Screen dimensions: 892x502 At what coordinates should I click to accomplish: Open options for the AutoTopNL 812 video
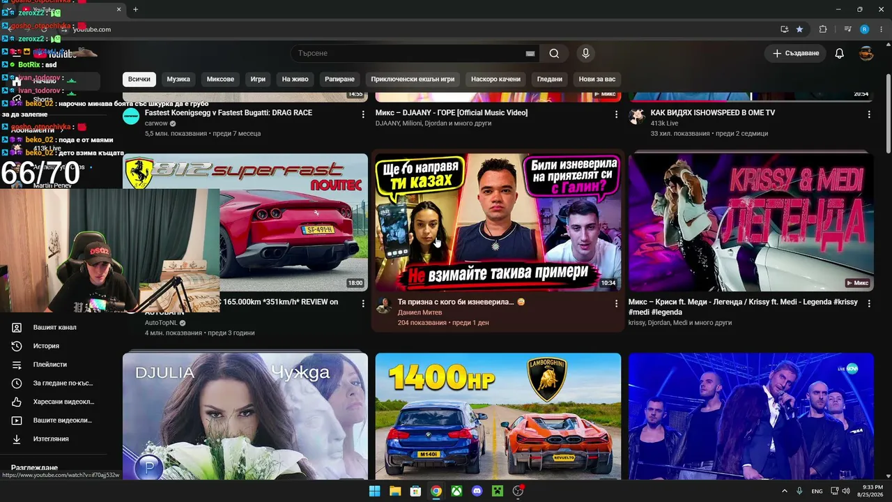(363, 304)
